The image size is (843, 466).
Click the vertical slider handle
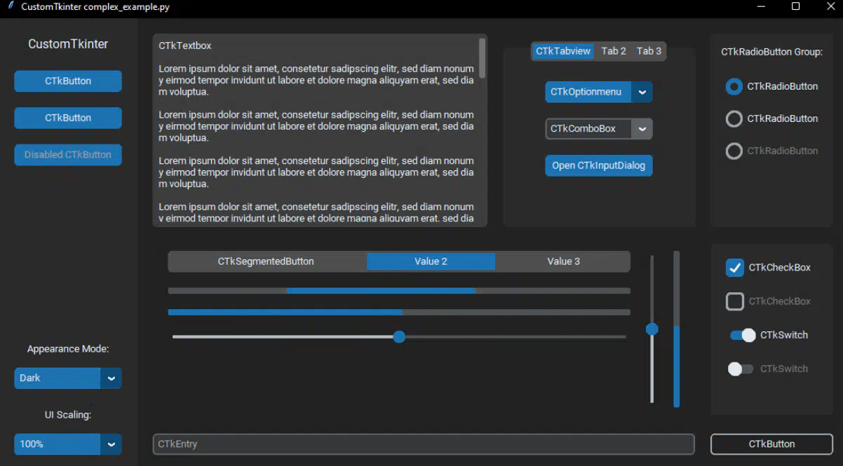652,329
